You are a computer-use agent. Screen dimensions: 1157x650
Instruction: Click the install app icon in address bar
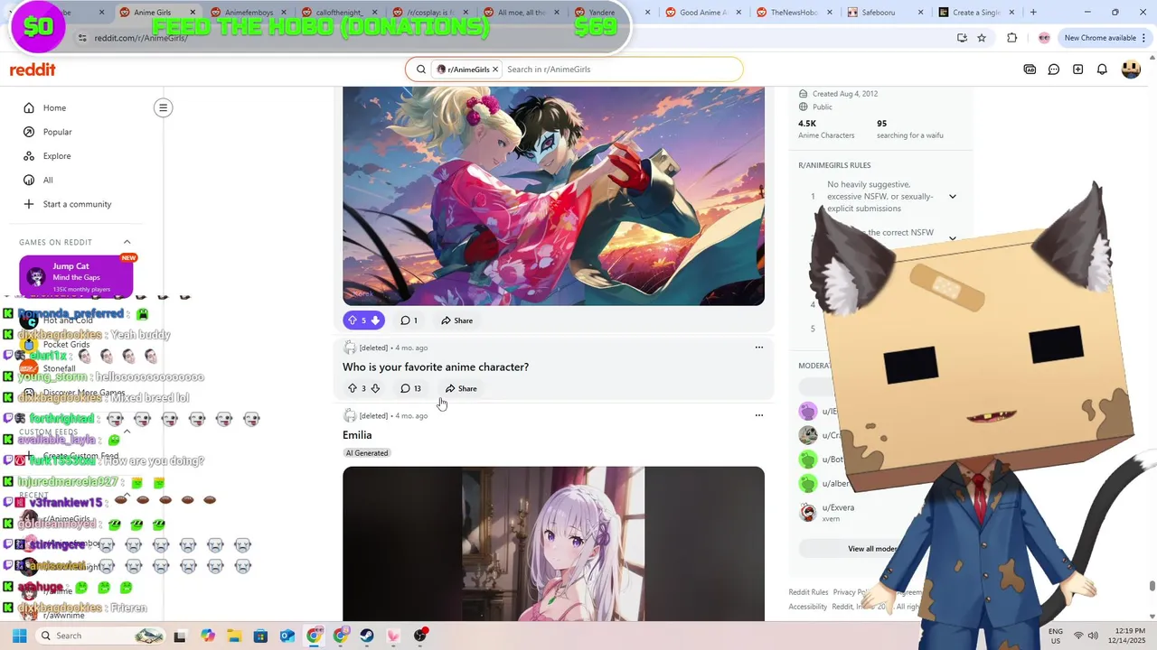[x=962, y=38]
